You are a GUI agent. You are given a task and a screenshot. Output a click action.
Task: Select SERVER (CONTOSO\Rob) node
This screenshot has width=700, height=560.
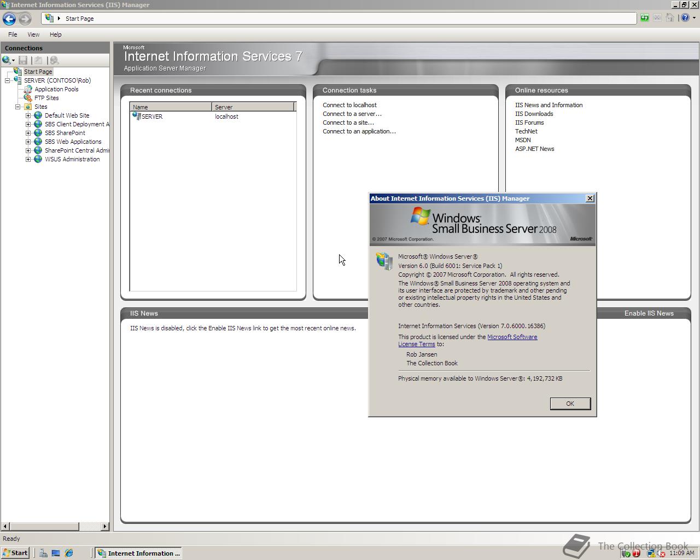click(57, 80)
